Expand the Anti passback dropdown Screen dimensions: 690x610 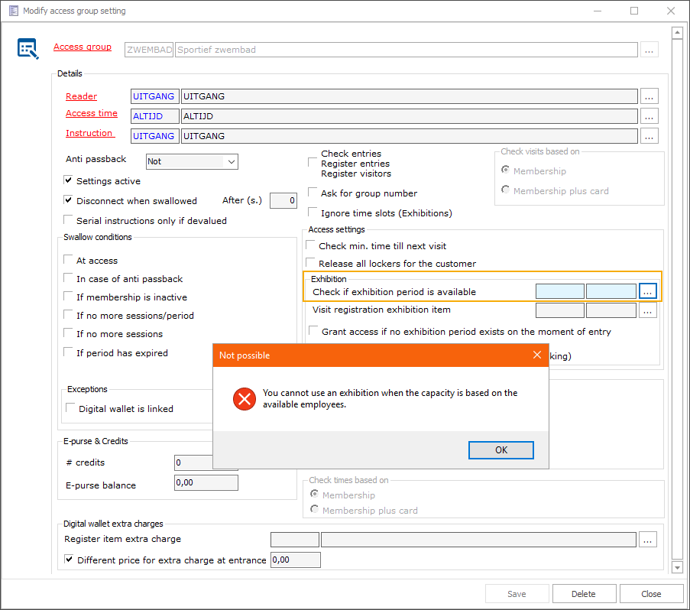tap(231, 161)
